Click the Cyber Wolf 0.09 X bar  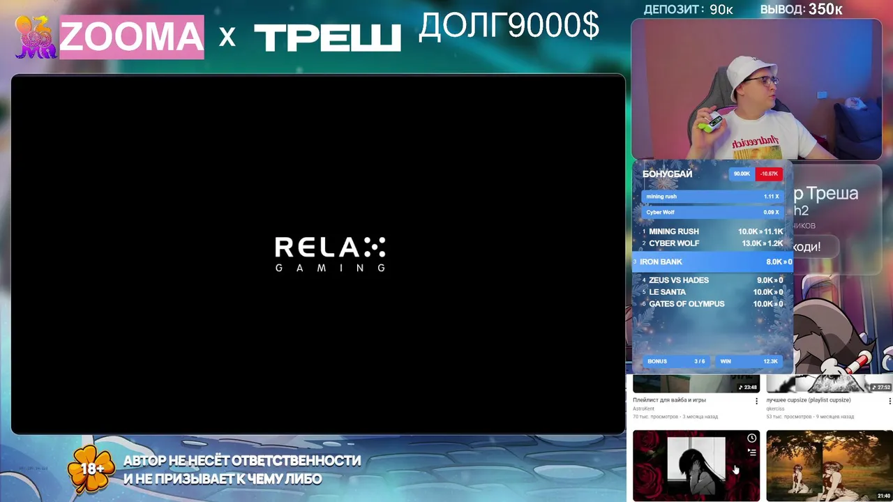(x=712, y=212)
